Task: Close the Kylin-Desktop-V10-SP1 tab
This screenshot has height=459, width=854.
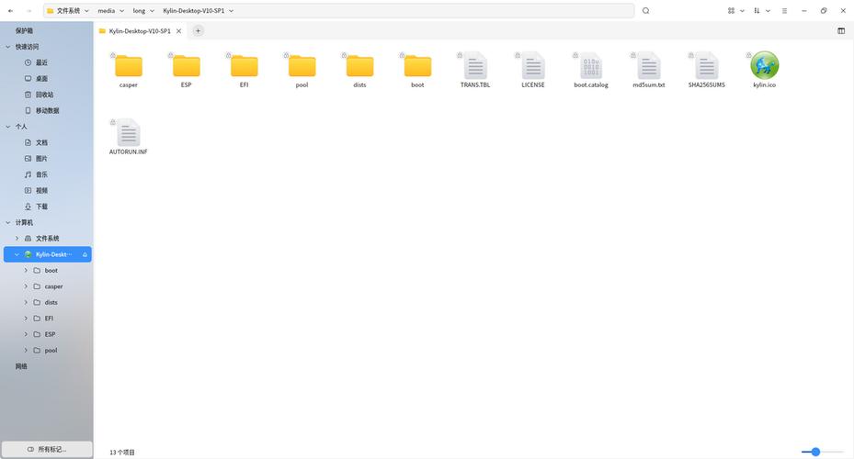Action: click(178, 31)
